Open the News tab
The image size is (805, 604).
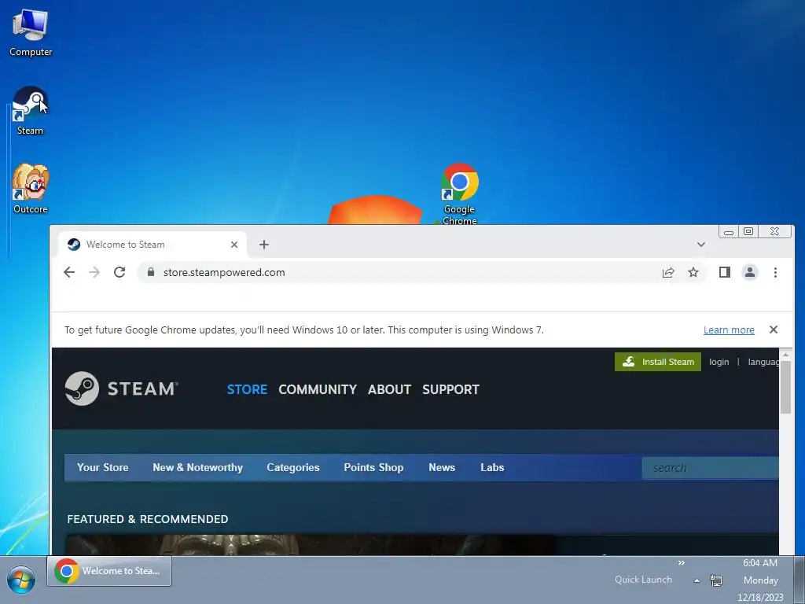442,467
